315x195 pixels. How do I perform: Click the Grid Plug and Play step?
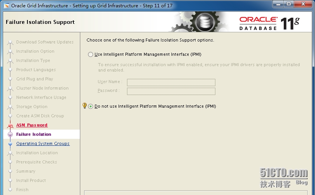point(35,79)
